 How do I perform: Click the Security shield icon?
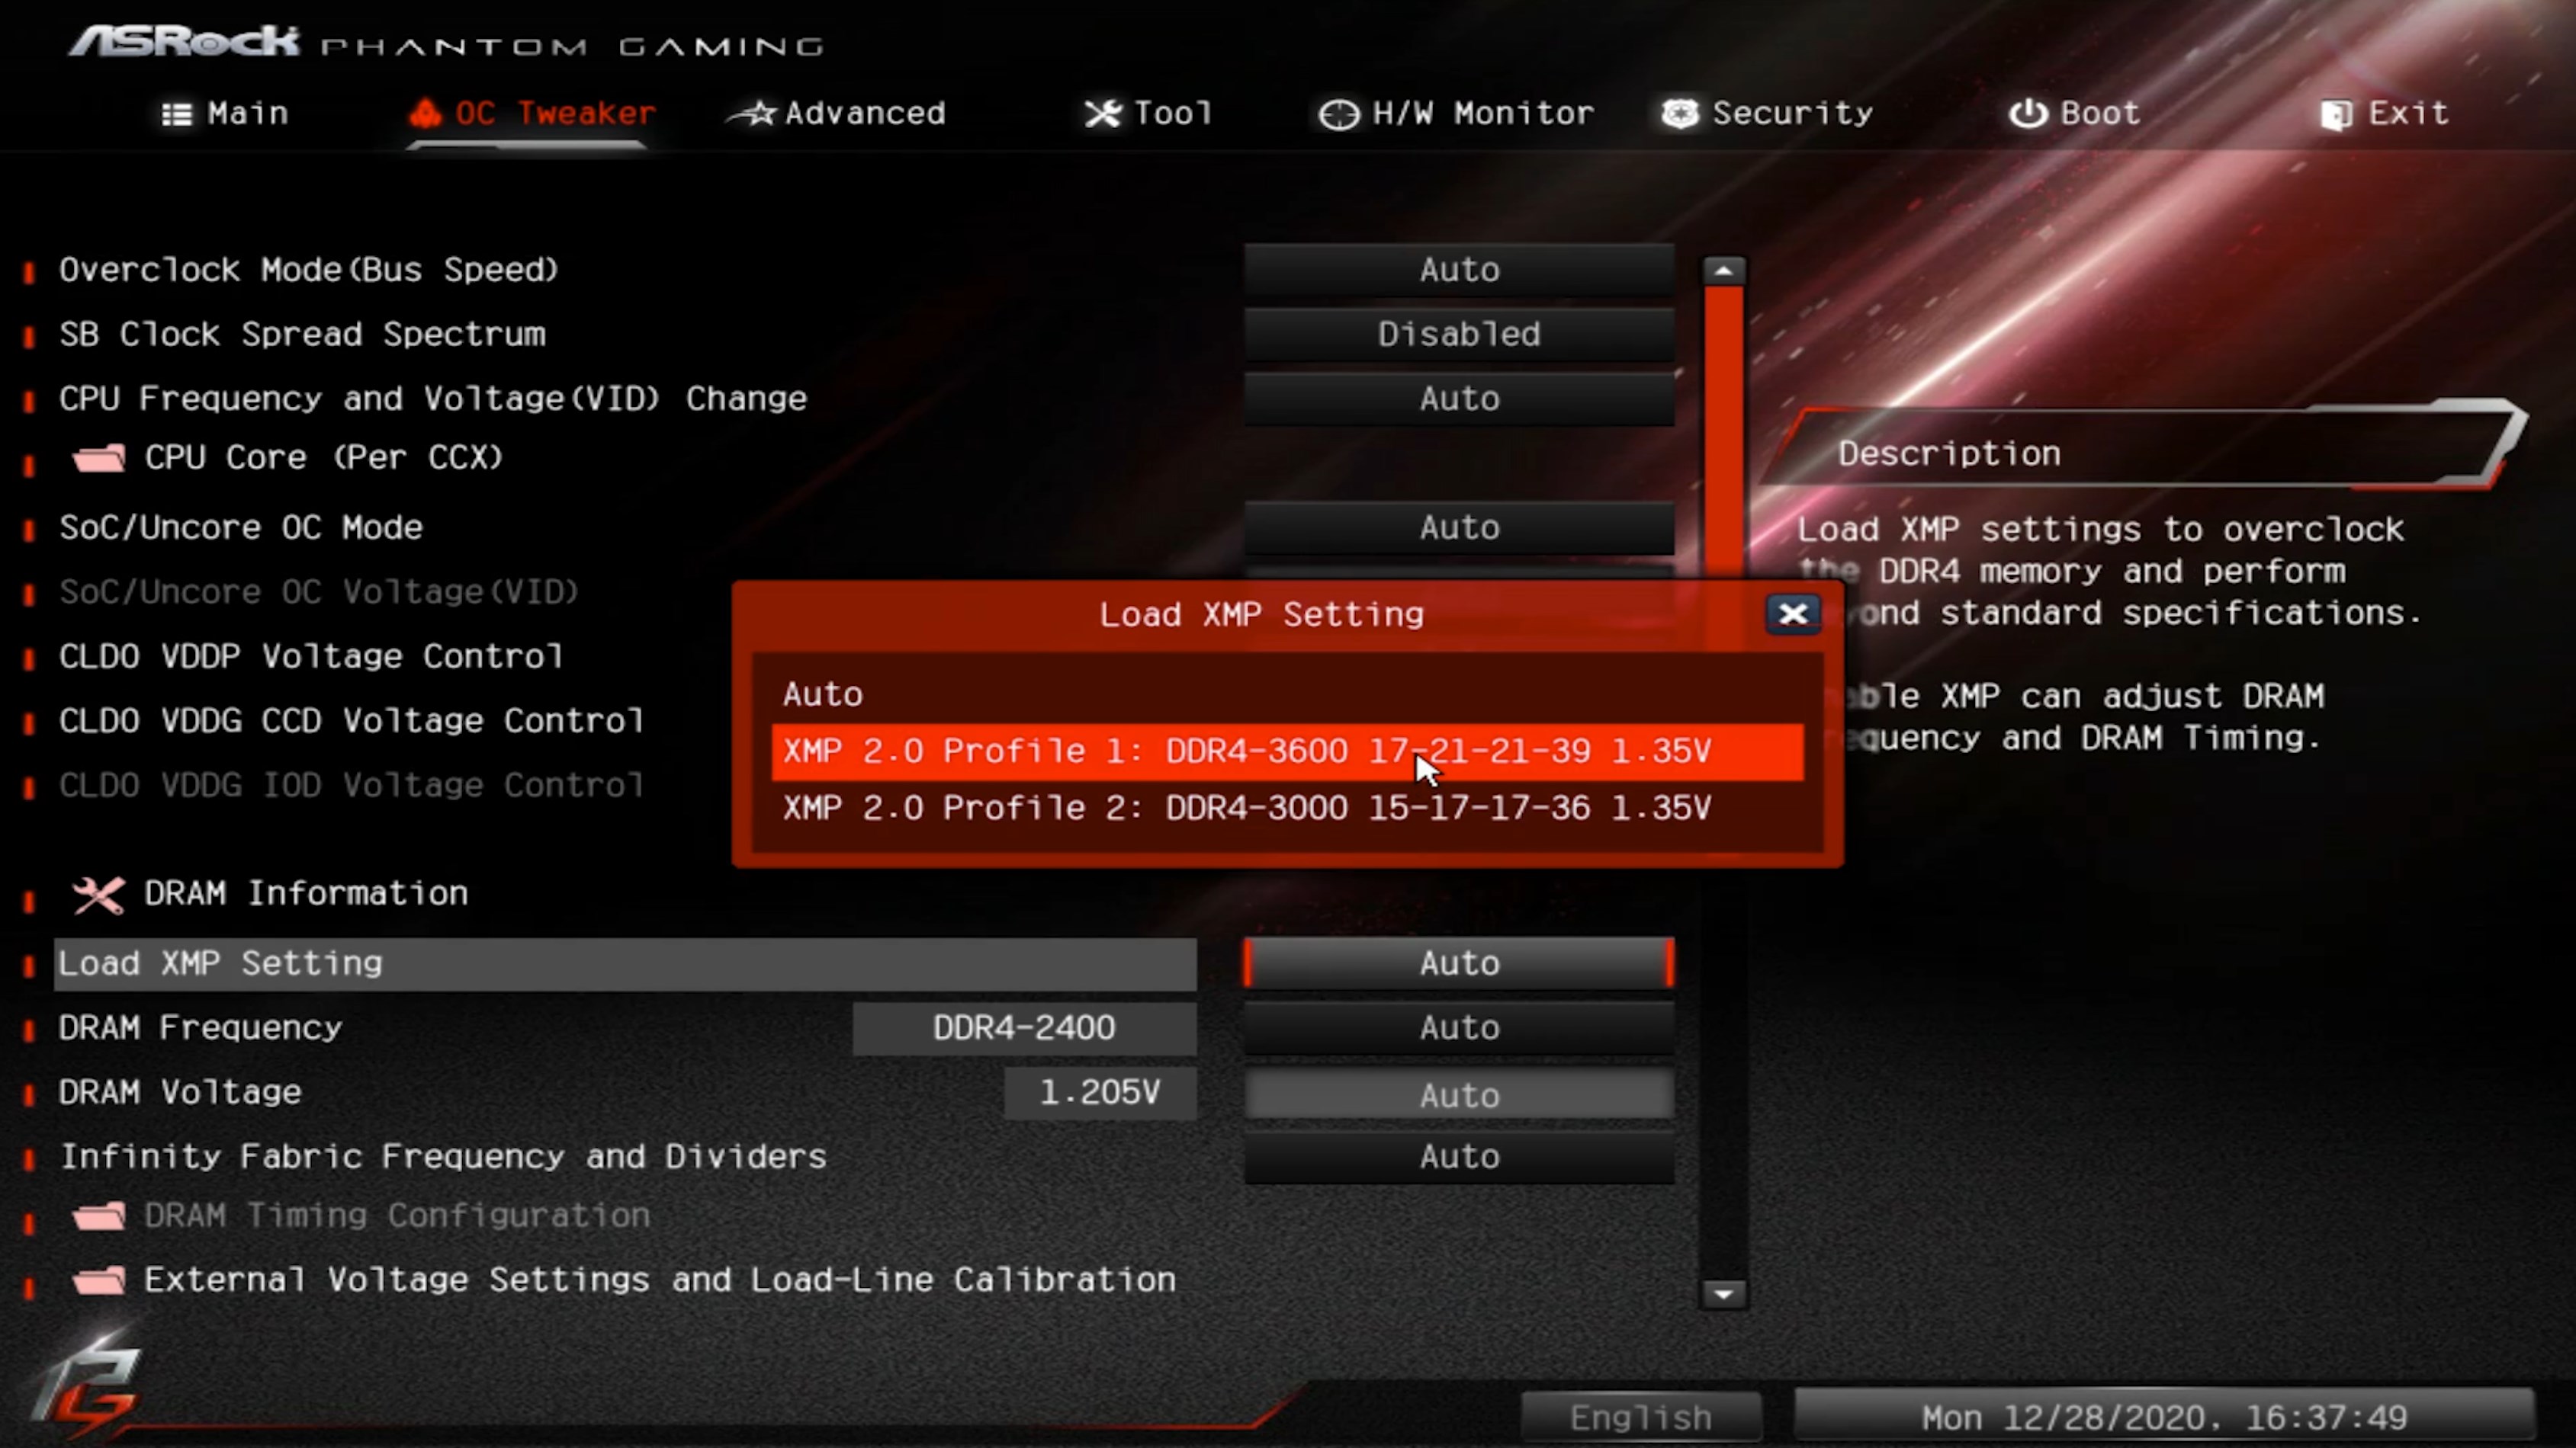click(x=1680, y=113)
